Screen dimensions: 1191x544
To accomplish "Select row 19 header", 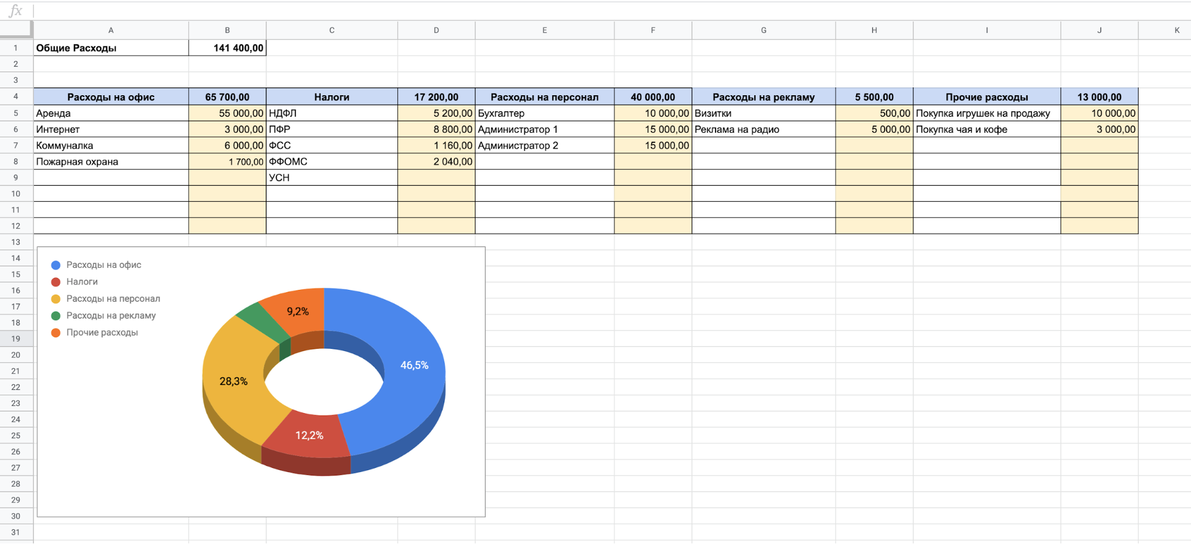I will click(x=16, y=339).
